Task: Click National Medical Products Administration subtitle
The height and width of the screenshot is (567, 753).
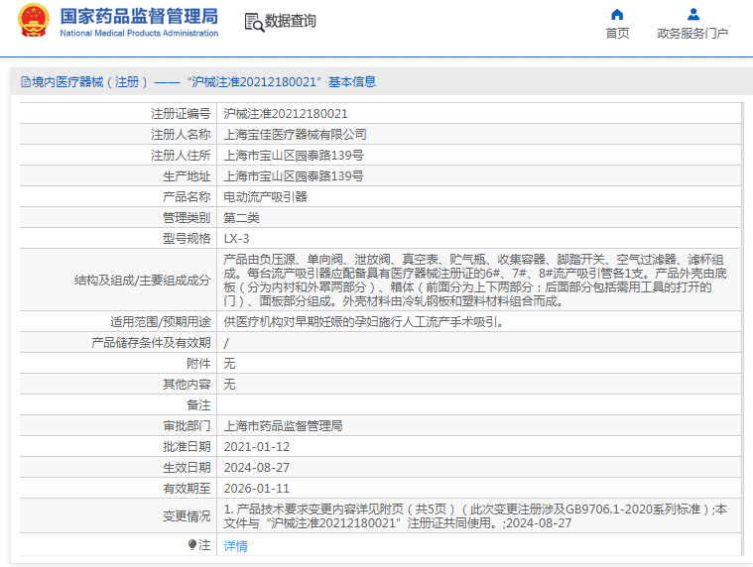Action: click(x=139, y=33)
